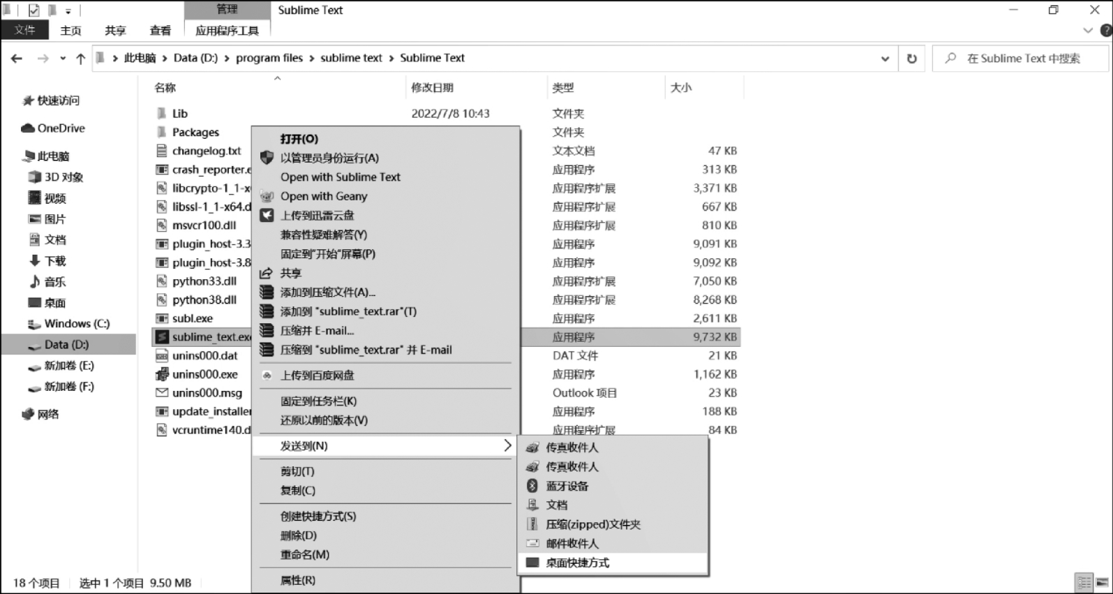Select 创建快捷方式(S) in context menu
This screenshot has height=594, width=1113.
coord(318,517)
